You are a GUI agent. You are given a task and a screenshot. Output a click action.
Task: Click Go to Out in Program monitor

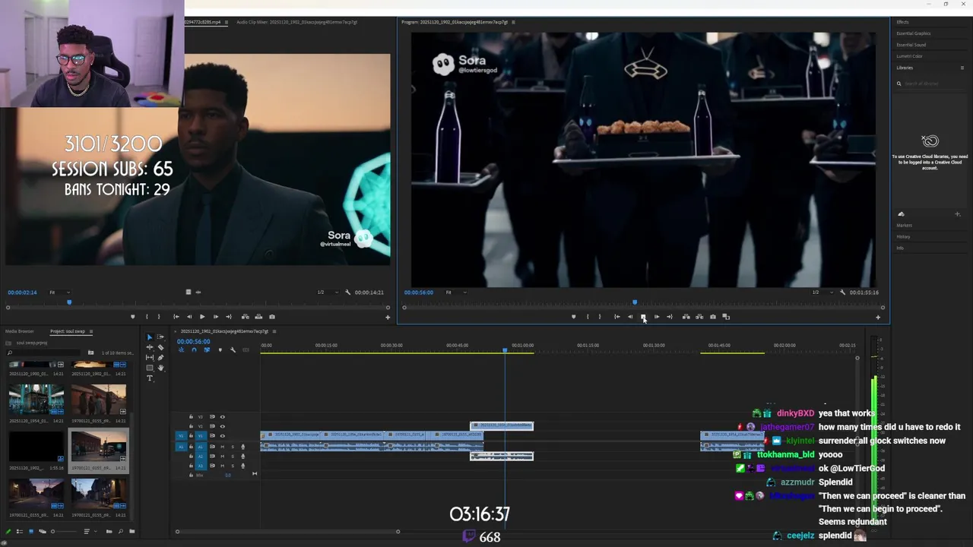[x=670, y=317]
